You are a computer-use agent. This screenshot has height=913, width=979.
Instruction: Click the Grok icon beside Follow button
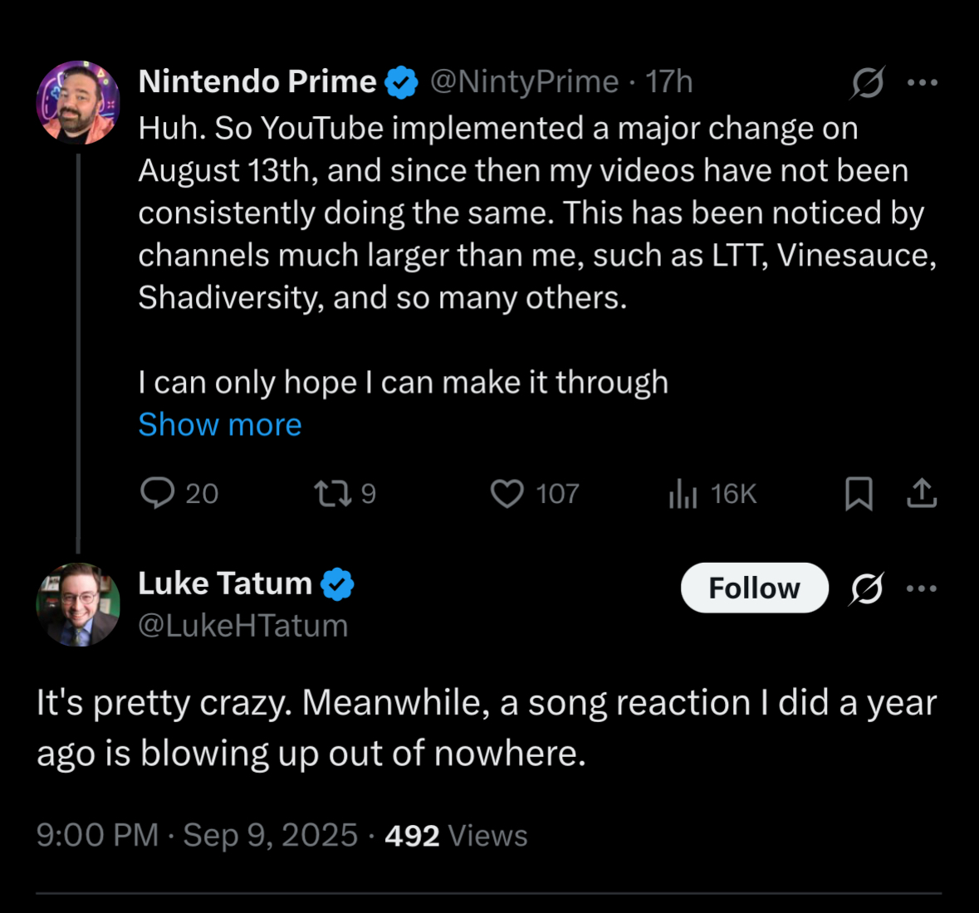[x=867, y=588]
